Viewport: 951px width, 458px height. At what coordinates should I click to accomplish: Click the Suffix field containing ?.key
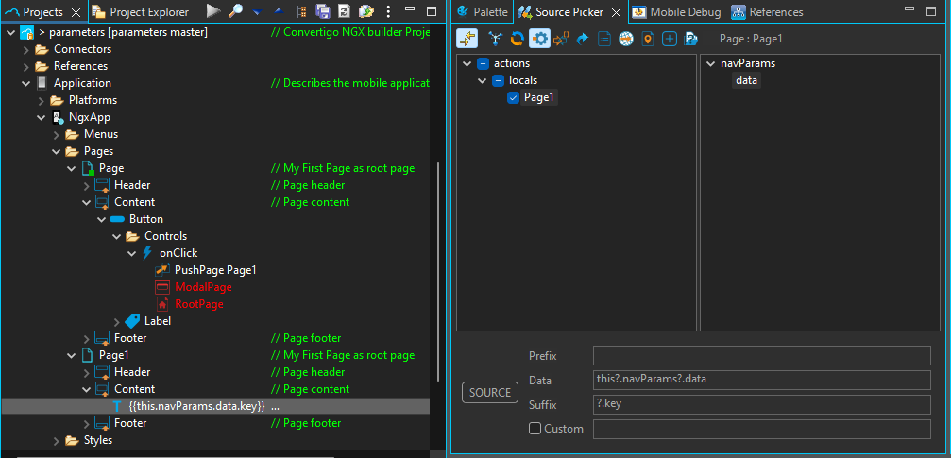(762, 404)
